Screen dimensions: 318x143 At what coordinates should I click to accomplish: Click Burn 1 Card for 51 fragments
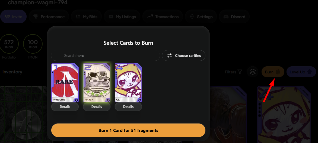(x=128, y=130)
